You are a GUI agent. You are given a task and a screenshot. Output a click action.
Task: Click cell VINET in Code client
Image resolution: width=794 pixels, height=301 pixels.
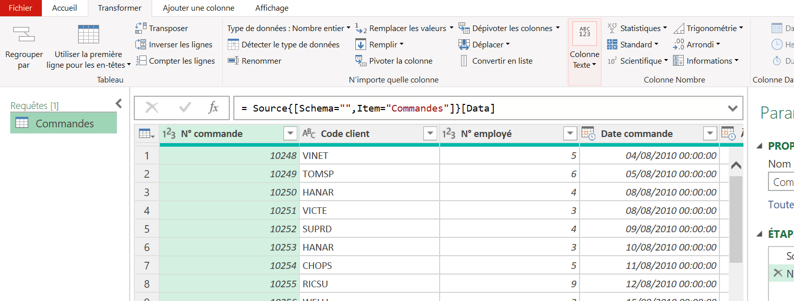(370, 155)
